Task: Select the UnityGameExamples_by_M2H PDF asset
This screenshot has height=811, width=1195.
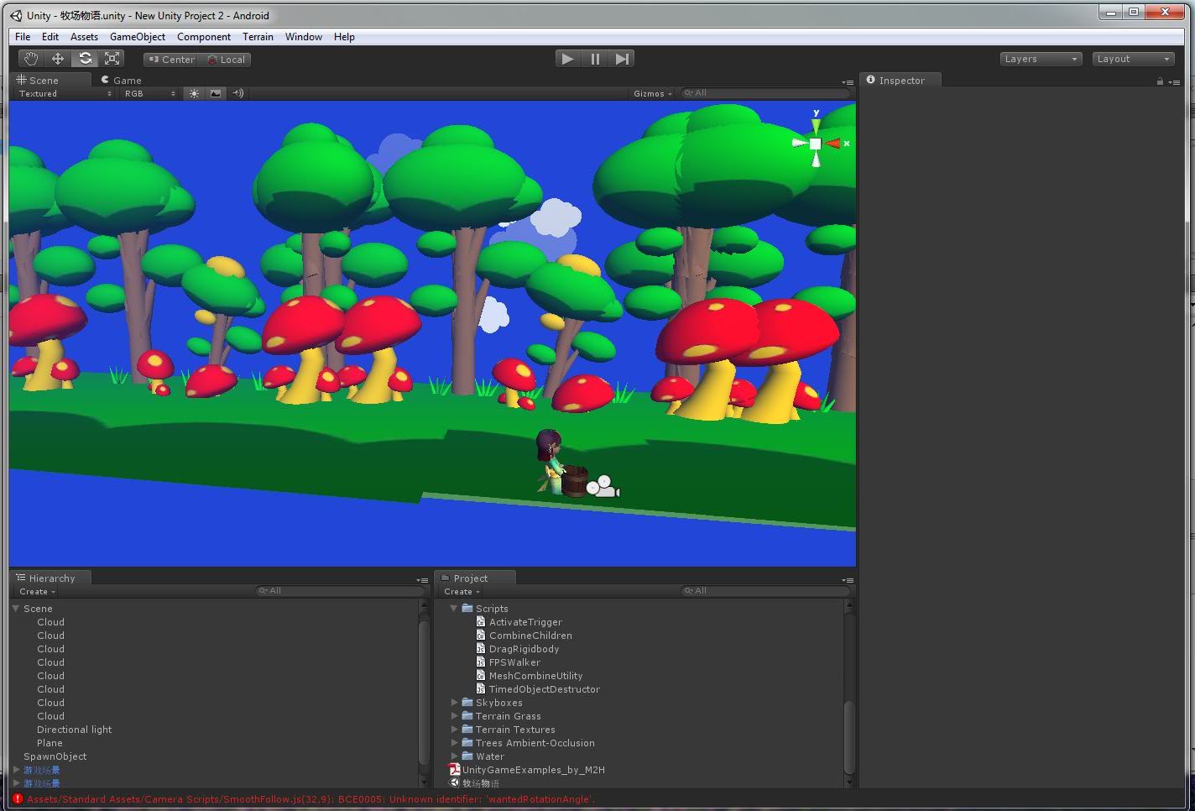Action: coord(527,770)
